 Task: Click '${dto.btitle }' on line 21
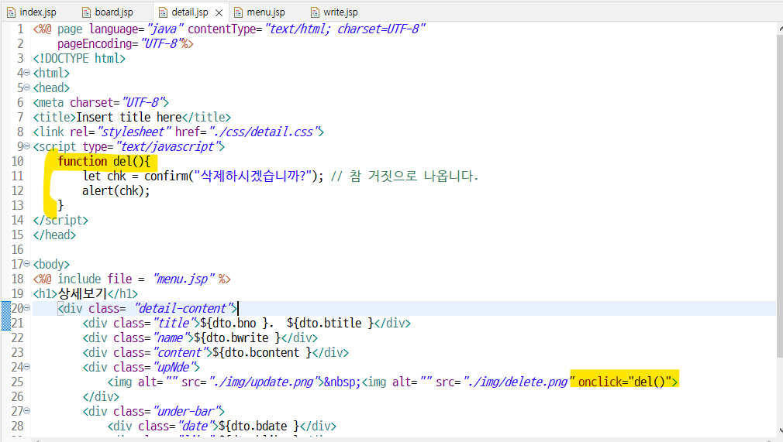pos(330,324)
